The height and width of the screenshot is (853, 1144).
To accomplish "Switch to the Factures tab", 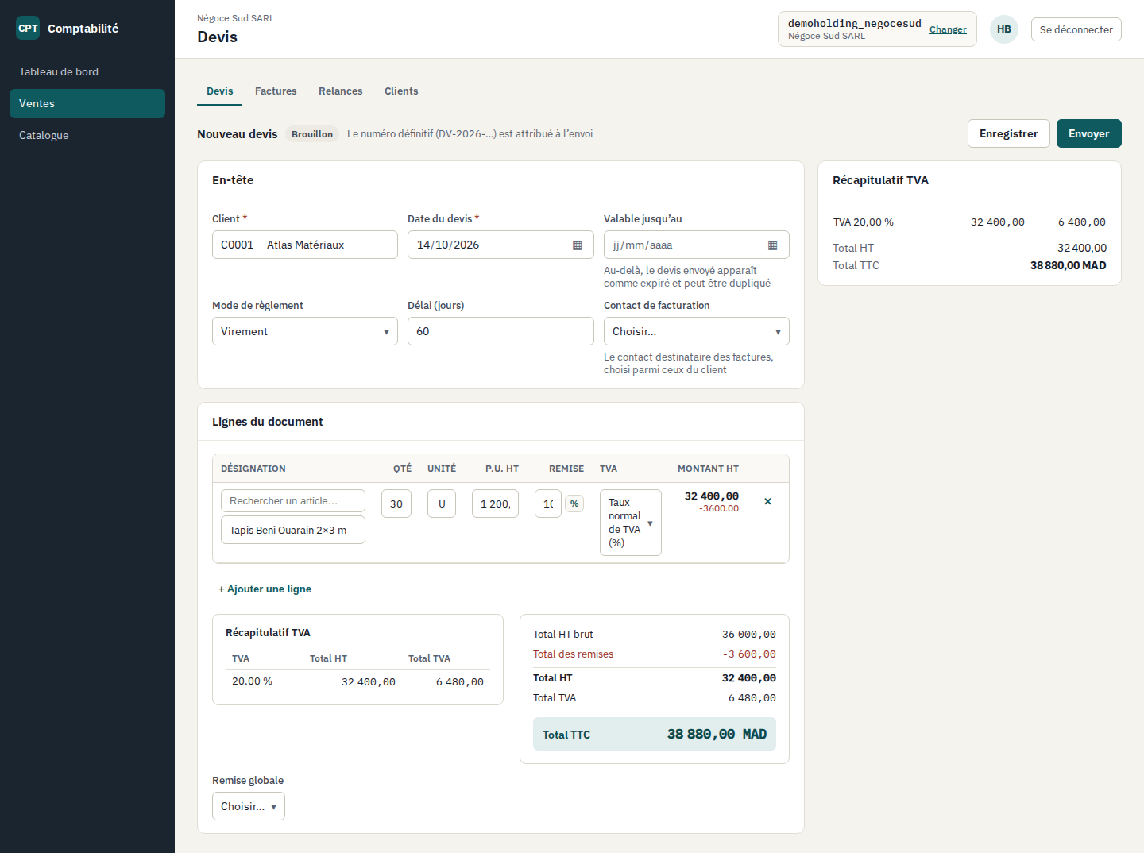I will point(276,91).
